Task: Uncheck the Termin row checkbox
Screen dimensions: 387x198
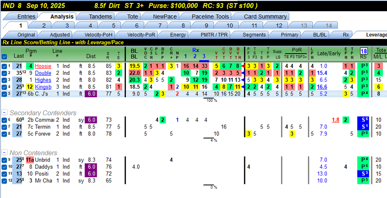Action: (4, 127)
